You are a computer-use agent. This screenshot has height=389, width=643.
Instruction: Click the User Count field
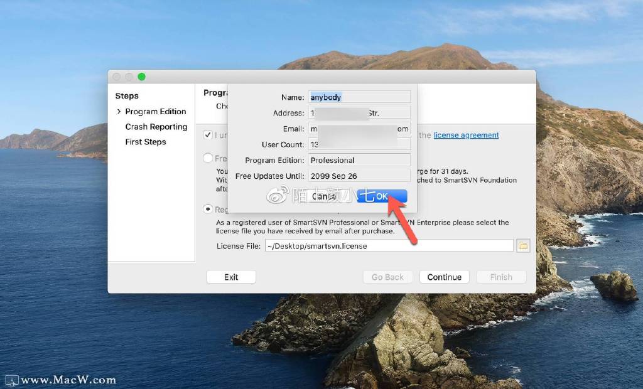pyautogui.click(x=359, y=144)
